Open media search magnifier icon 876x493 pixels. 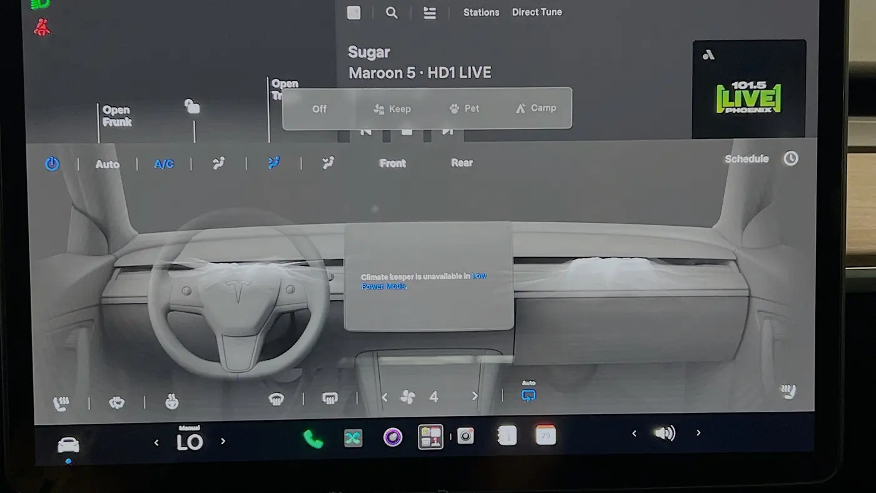click(x=392, y=13)
